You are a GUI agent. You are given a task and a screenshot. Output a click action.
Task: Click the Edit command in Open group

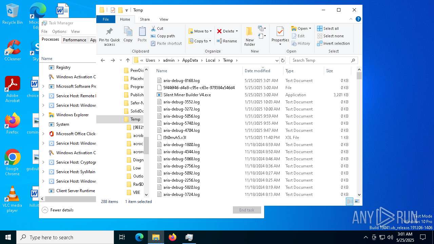coord(298,36)
